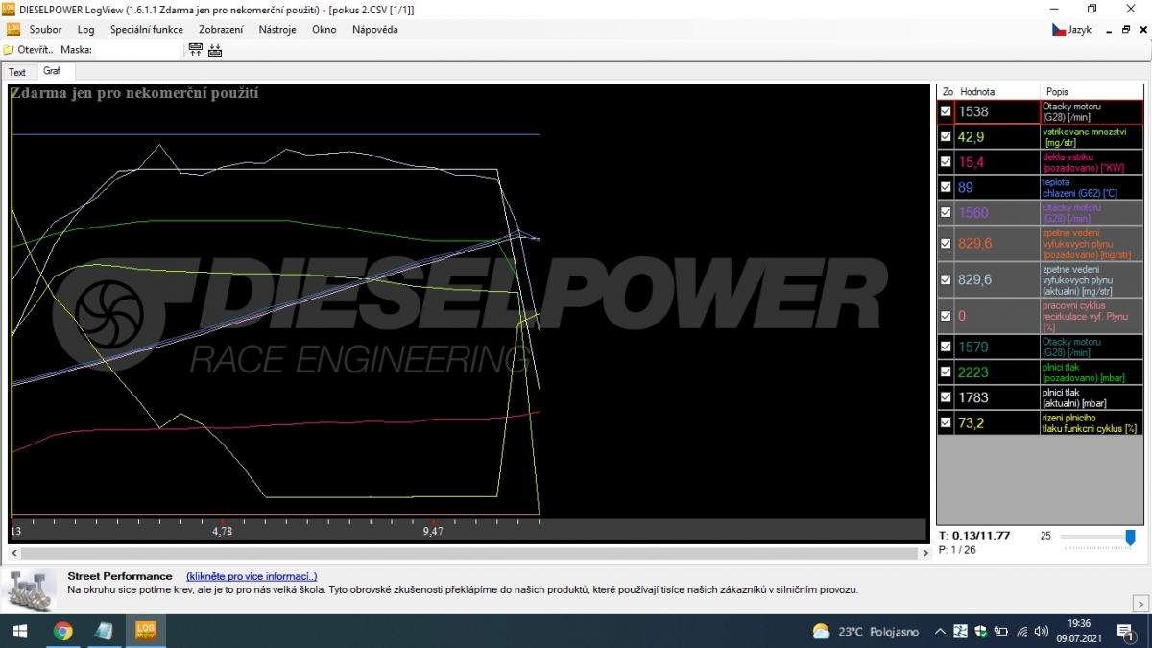
Task: Open the Zobrazení menu
Action: [221, 30]
